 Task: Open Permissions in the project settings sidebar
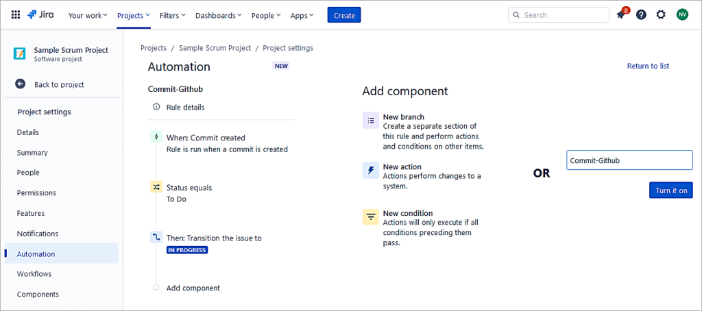pos(38,193)
